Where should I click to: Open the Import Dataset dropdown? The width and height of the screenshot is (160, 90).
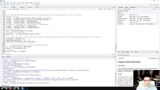pos(132,9)
